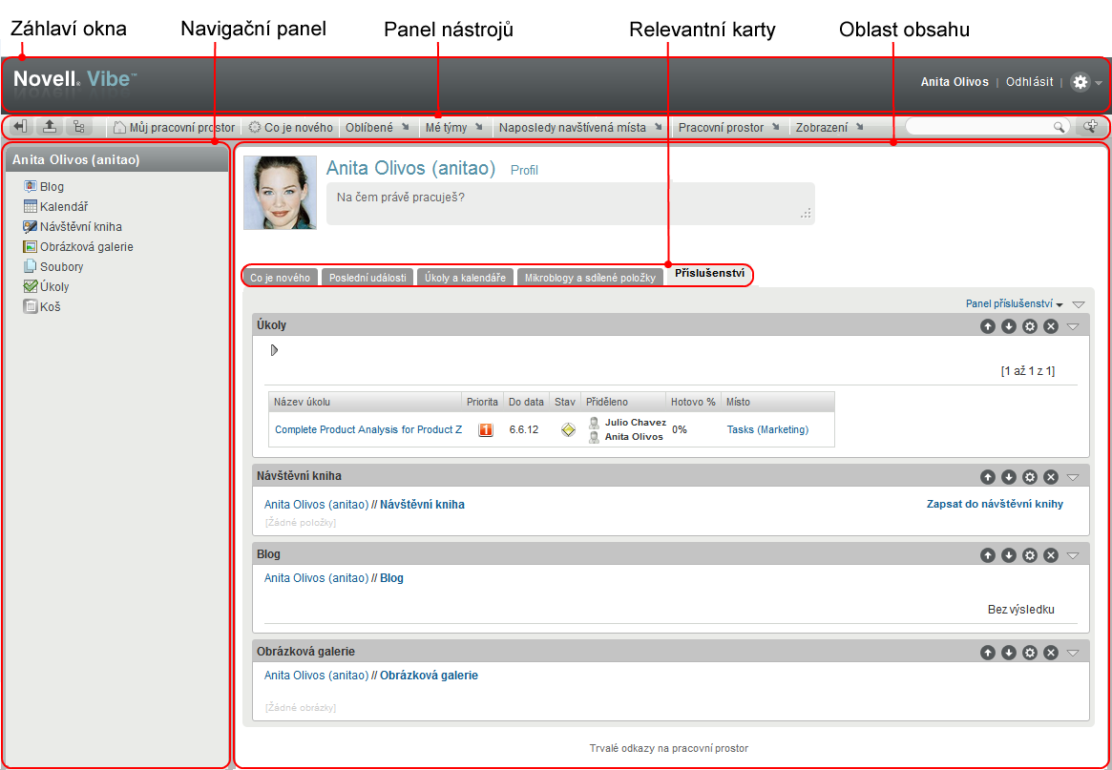This screenshot has height=770, width=1112.
Task: Sort by Název úkolu column header
Action: [303, 402]
